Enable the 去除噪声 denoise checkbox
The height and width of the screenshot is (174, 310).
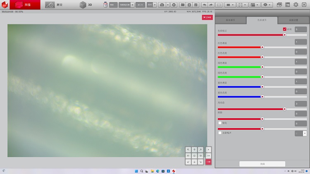coord(220,133)
